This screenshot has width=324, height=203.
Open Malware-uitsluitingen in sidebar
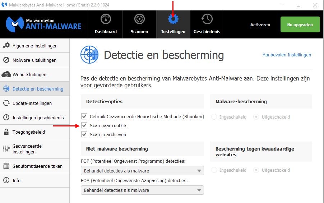click(35, 60)
